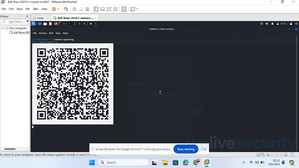The width and height of the screenshot is (299, 168).
Task: Open the VMware console view icon
Action: tap(124, 9)
